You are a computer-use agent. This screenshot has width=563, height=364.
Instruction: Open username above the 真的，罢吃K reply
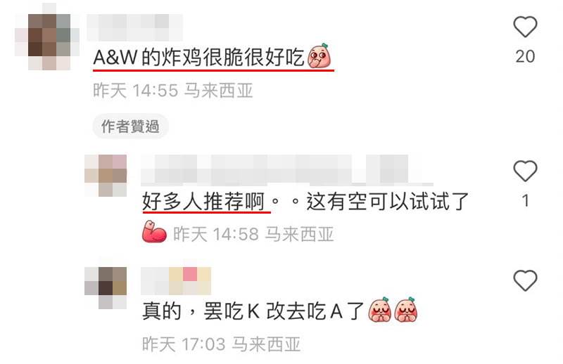[176, 281]
